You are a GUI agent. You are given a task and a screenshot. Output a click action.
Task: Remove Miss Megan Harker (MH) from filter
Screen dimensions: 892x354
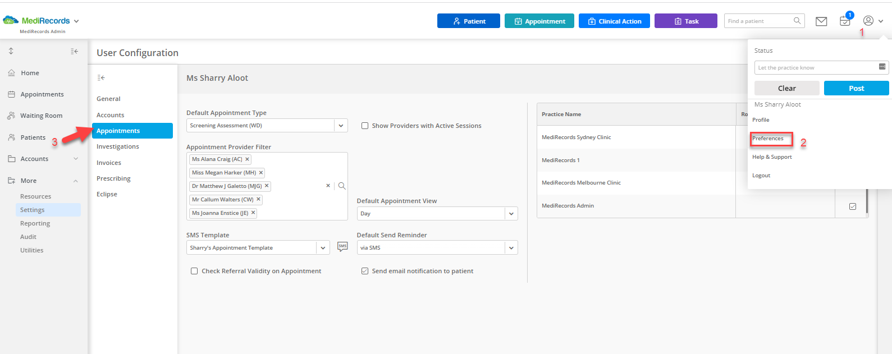pos(260,173)
